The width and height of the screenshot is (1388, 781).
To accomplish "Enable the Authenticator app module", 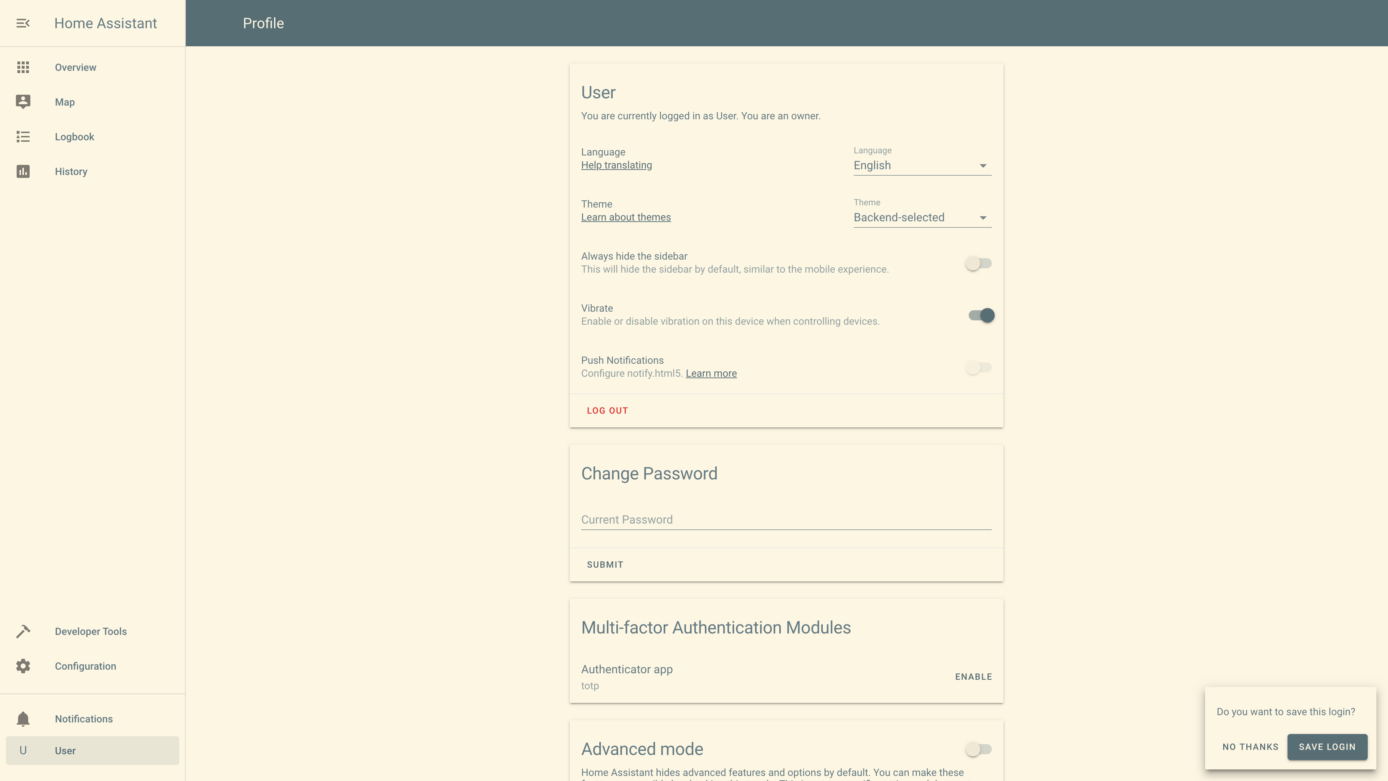I will pos(973,677).
